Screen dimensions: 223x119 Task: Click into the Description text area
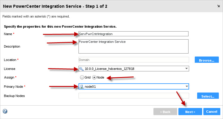pyautogui.click(x=134, y=46)
